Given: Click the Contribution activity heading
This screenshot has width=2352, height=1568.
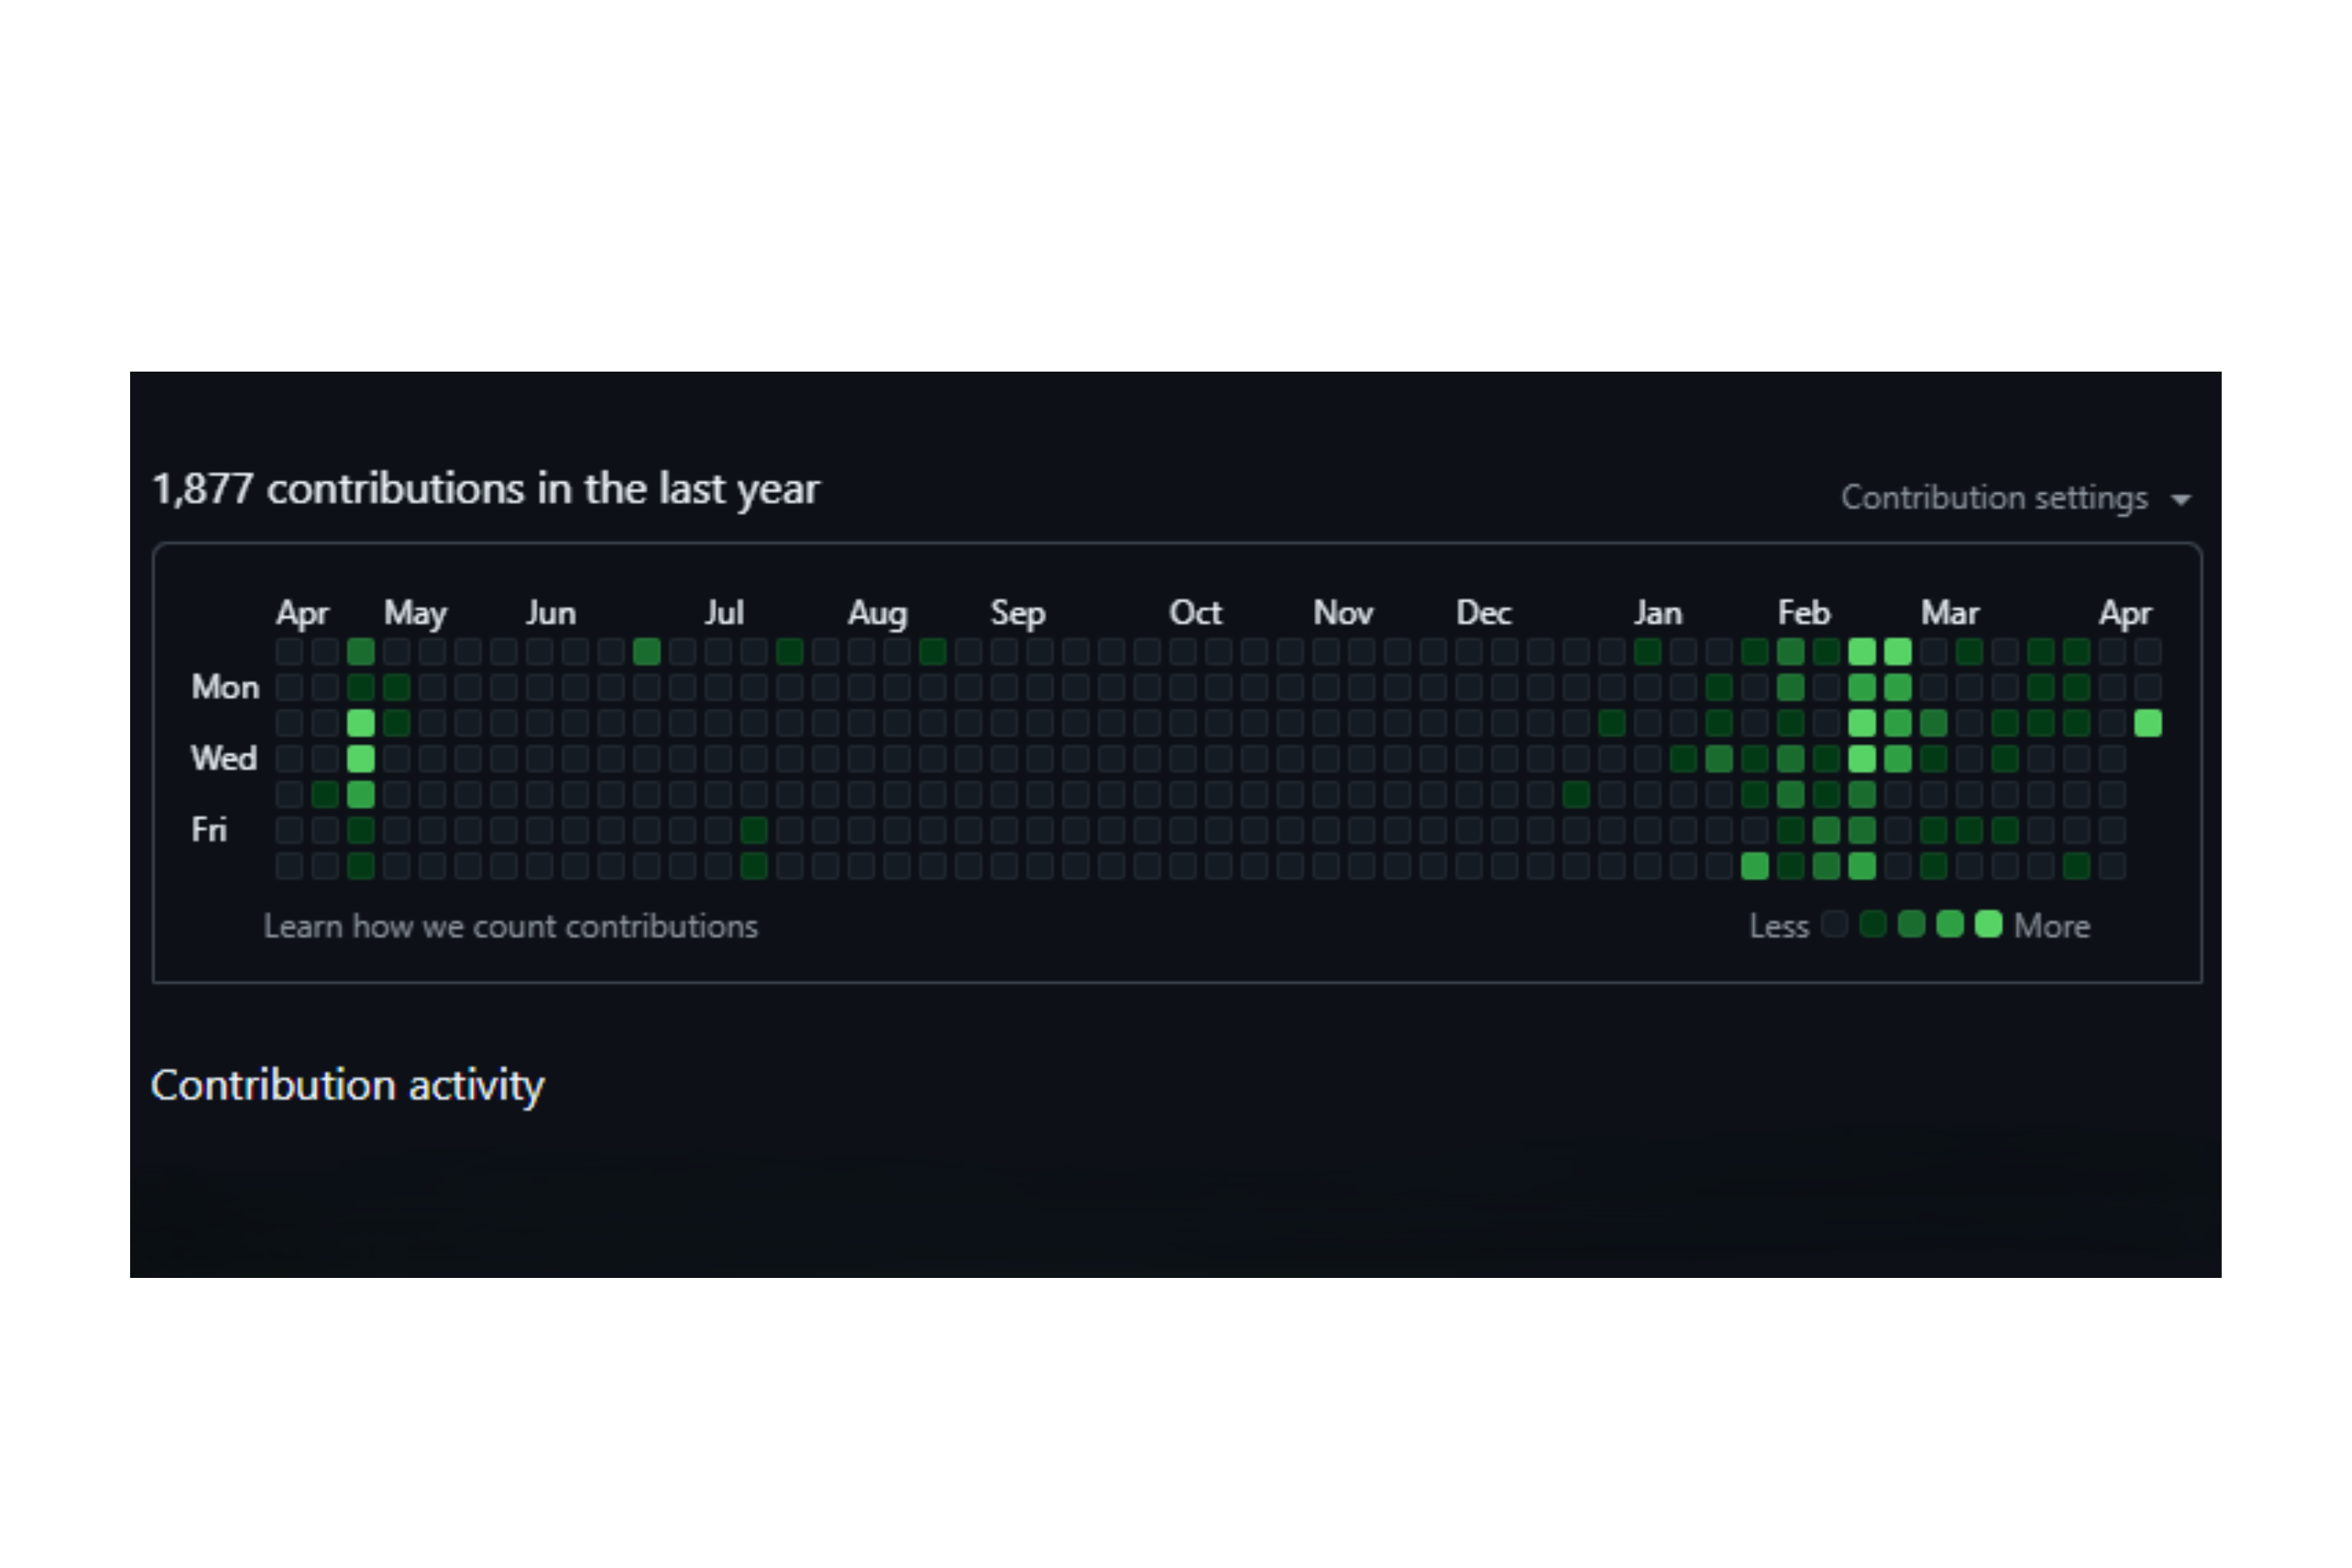Looking at the screenshot, I should click(347, 1085).
